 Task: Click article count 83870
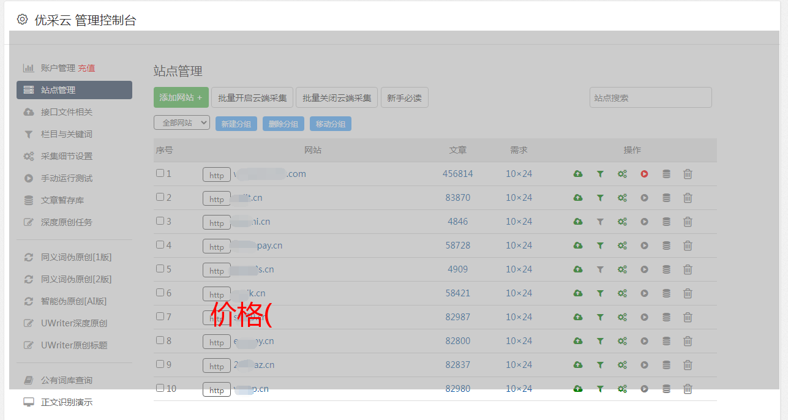tap(458, 198)
